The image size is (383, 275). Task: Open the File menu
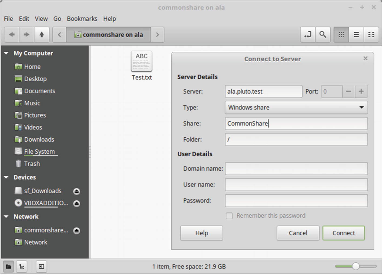pos(8,19)
